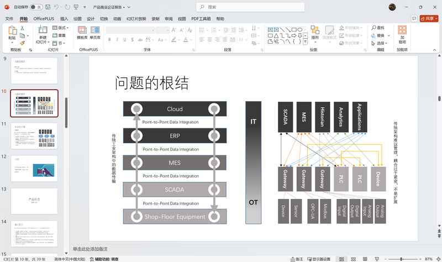The image size is (442, 262).
Task: Click the Cut scissors icon
Action: (x=22, y=28)
